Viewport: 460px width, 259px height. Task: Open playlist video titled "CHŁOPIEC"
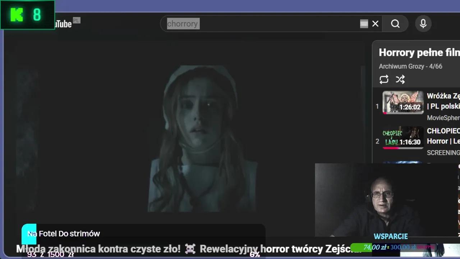443,136
